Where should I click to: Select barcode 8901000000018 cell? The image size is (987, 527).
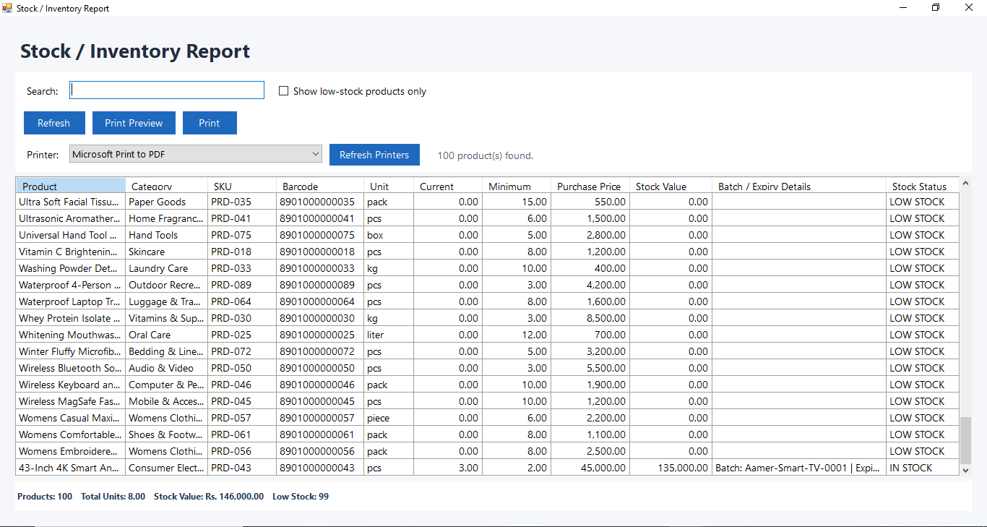tap(320, 252)
